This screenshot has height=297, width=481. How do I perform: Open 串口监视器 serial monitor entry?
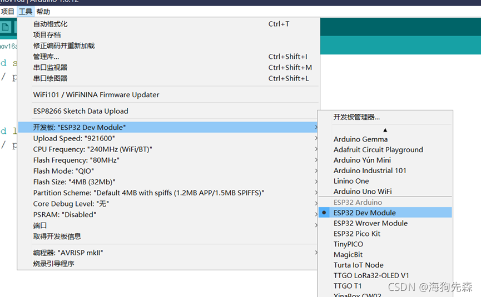(168, 67)
